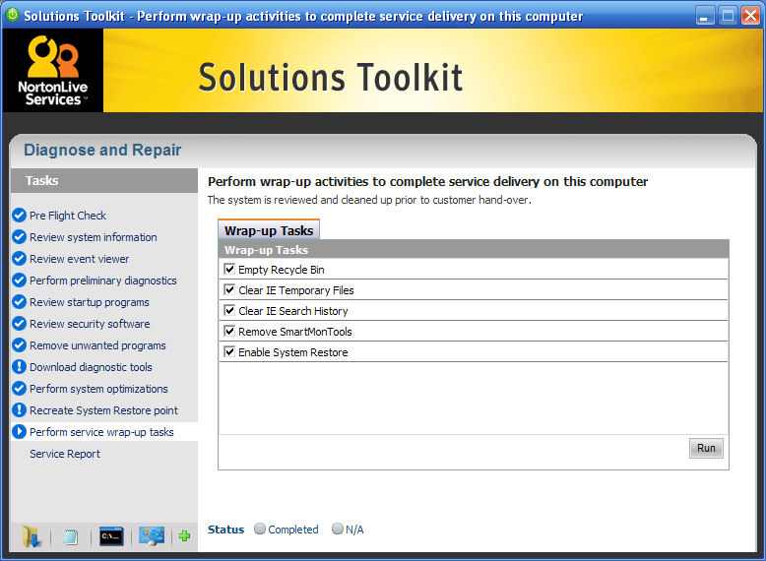Switch to the Wrap-up Tasks tab
The image size is (766, 561).
click(x=269, y=230)
